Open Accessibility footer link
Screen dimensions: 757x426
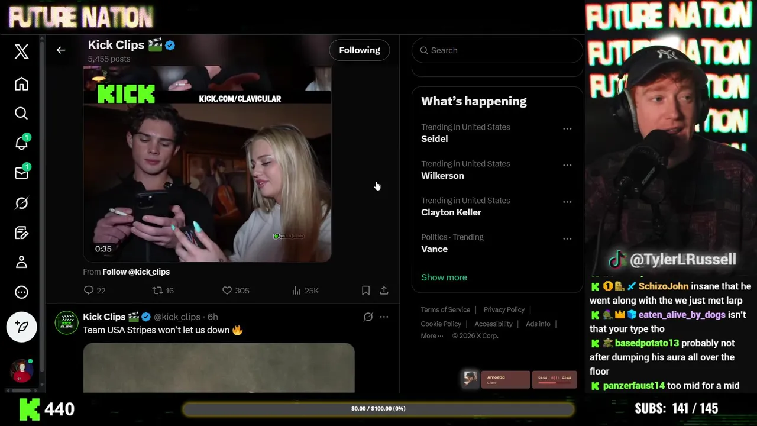[493, 324]
